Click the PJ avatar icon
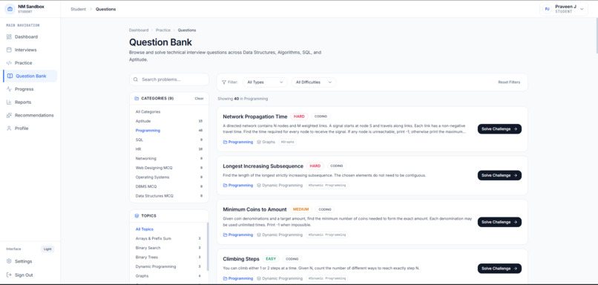 (x=548, y=9)
